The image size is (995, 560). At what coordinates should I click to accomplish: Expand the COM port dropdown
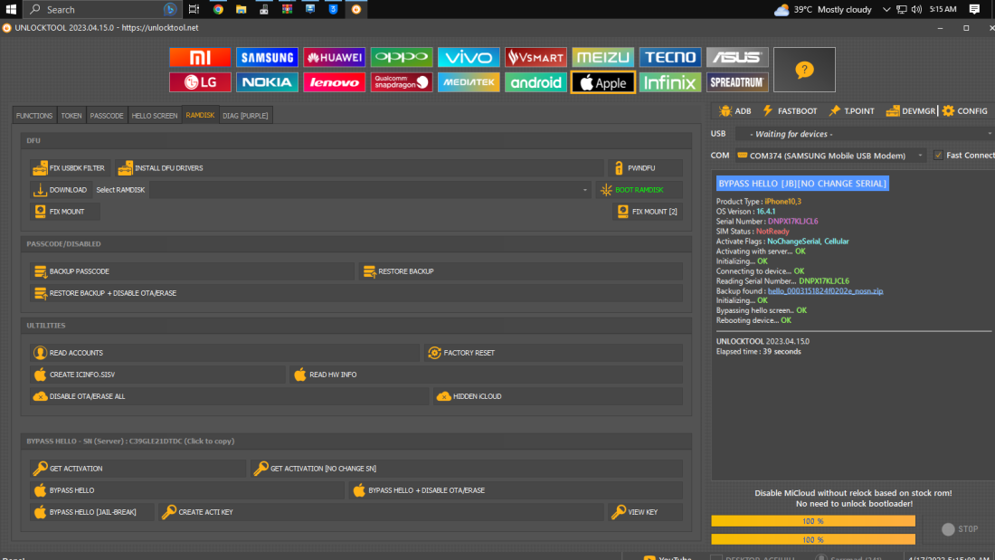pos(920,156)
